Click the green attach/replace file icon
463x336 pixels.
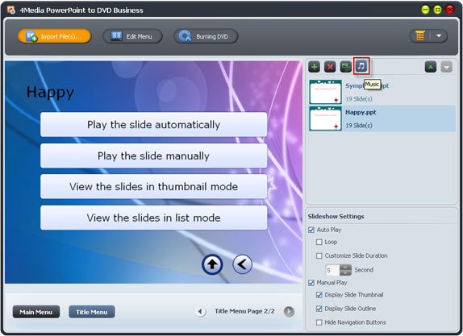pyautogui.click(x=345, y=67)
